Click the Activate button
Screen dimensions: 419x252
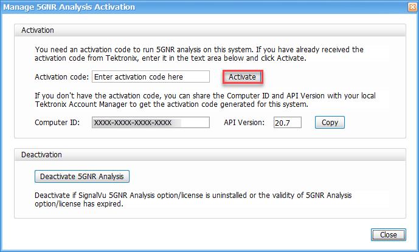coord(242,77)
